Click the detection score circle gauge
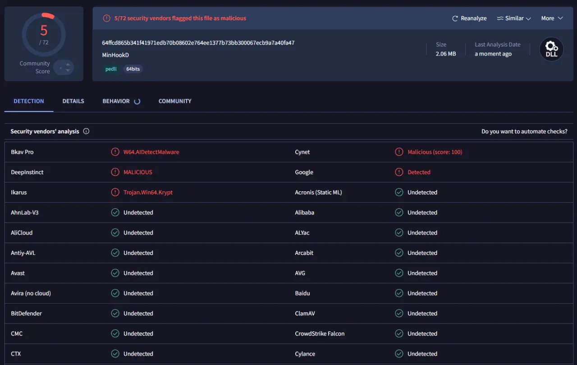The image size is (577, 365). pos(44,35)
